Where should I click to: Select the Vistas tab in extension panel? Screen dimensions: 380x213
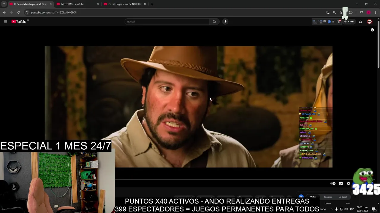313,197
